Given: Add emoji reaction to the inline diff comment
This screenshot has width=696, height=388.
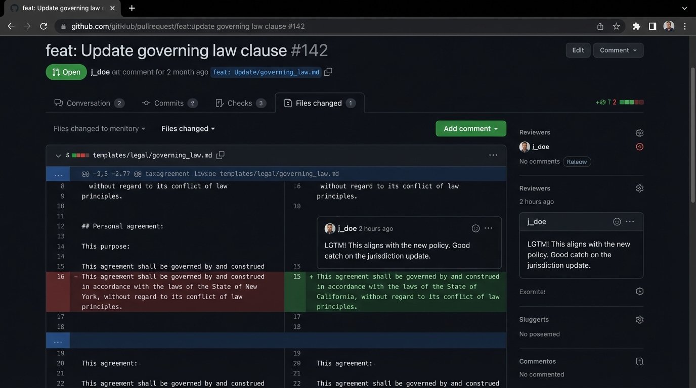Looking at the screenshot, I should pos(475,228).
